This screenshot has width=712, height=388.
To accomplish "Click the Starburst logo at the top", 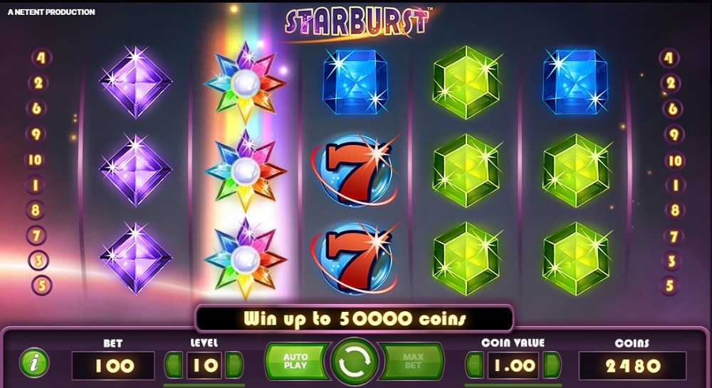I will [x=357, y=21].
